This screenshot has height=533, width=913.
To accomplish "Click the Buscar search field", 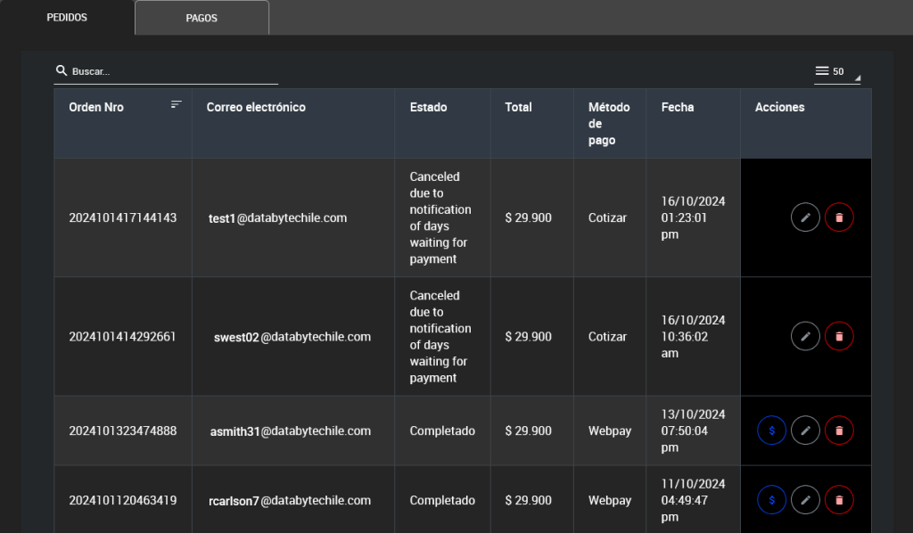I will pos(169,71).
